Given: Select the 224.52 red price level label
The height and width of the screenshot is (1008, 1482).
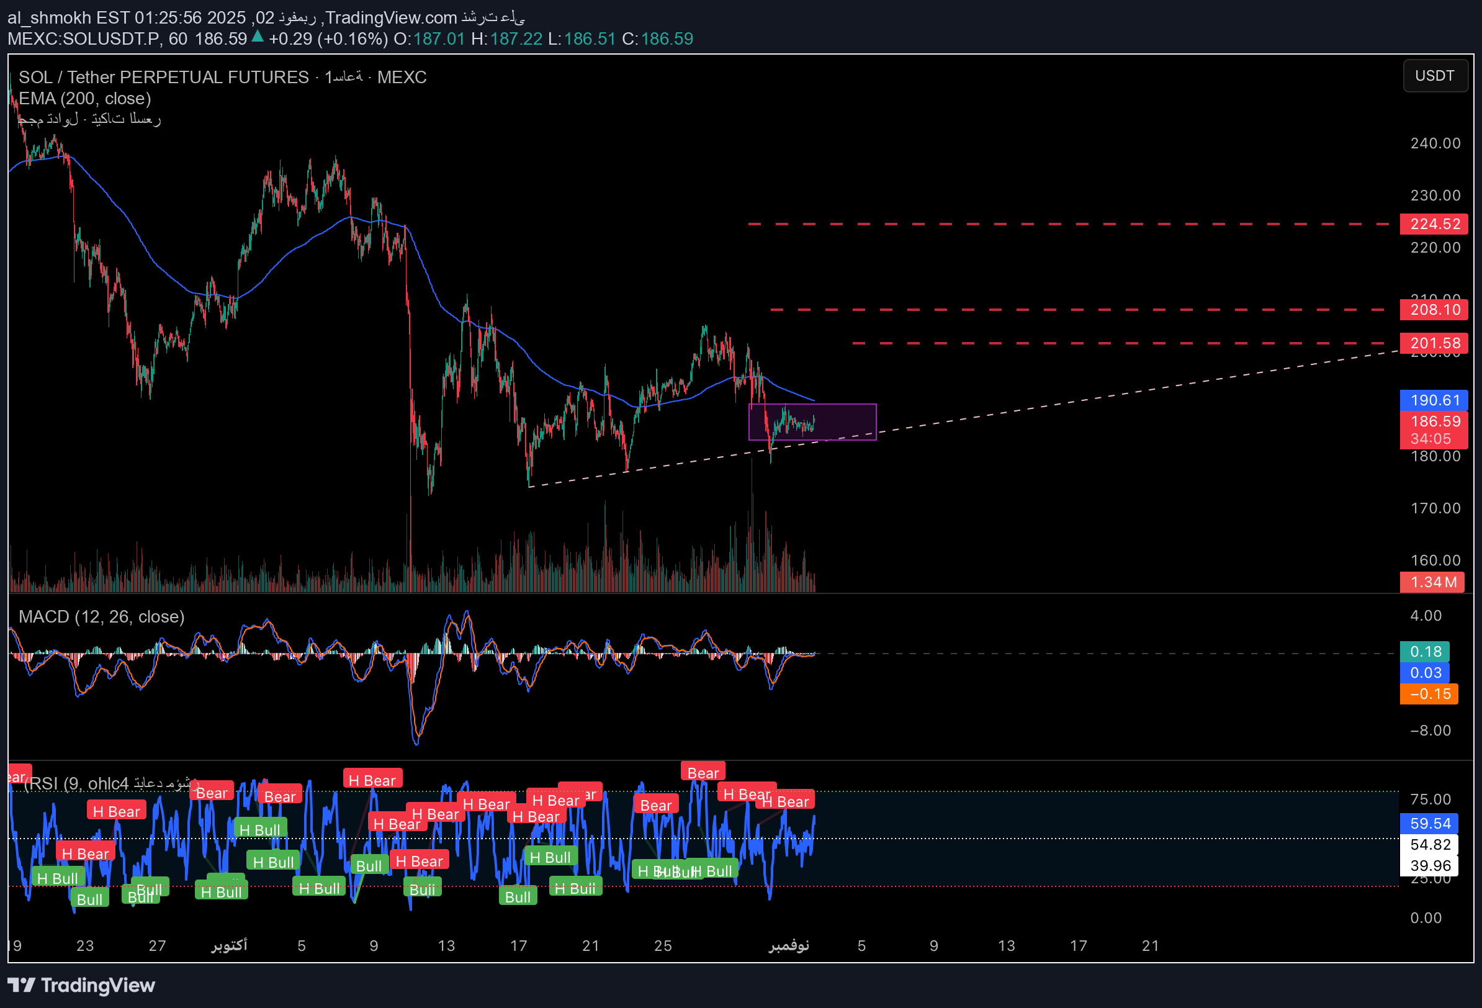Looking at the screenshot, I should point(1434,224).
